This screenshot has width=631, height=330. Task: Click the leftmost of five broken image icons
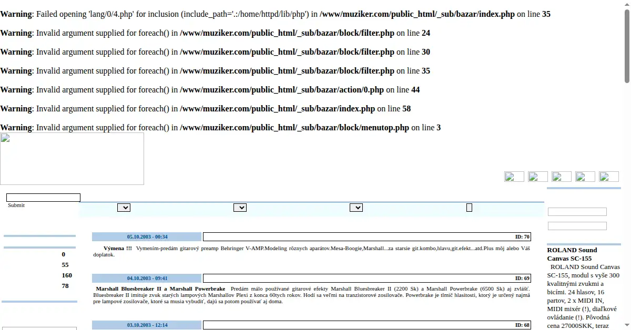coord(514,177)
